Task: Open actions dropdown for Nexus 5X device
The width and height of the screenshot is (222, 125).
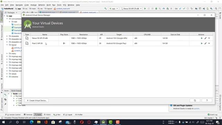Action: tap(209, 38)
